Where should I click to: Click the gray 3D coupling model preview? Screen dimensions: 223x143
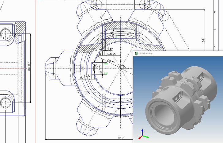point(181,100)
